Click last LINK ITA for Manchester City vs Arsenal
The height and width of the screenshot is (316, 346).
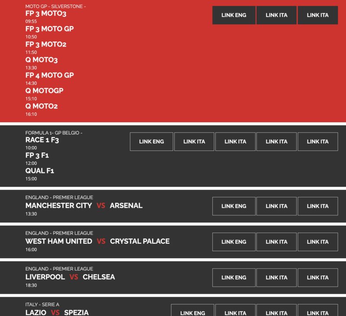click(317, 206)
